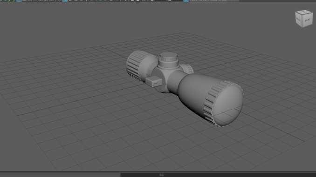Click the round blue icon beside color-space field
316x177 pixels.
[x=186, y=0]
